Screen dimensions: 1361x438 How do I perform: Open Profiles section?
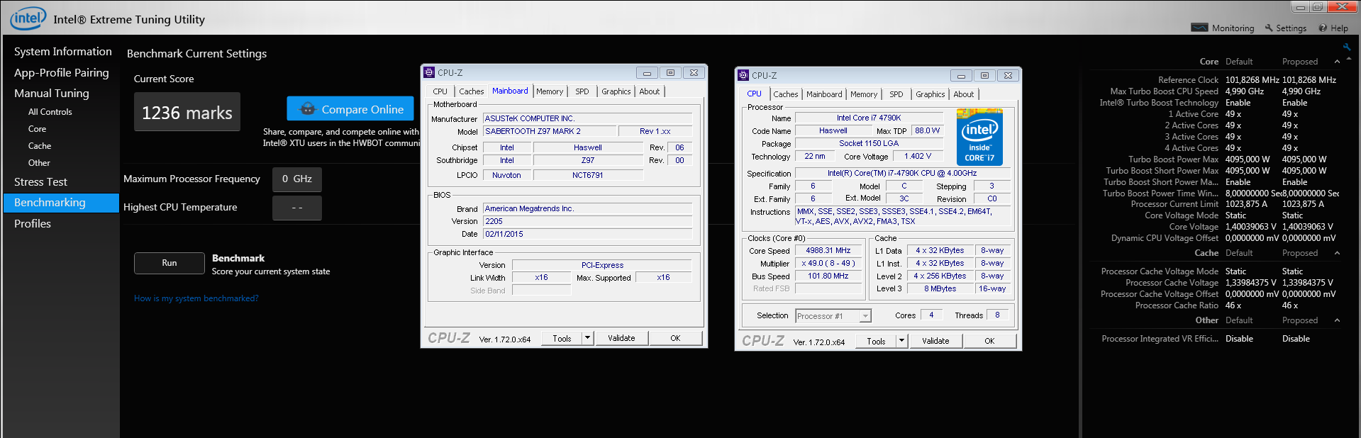33,224
